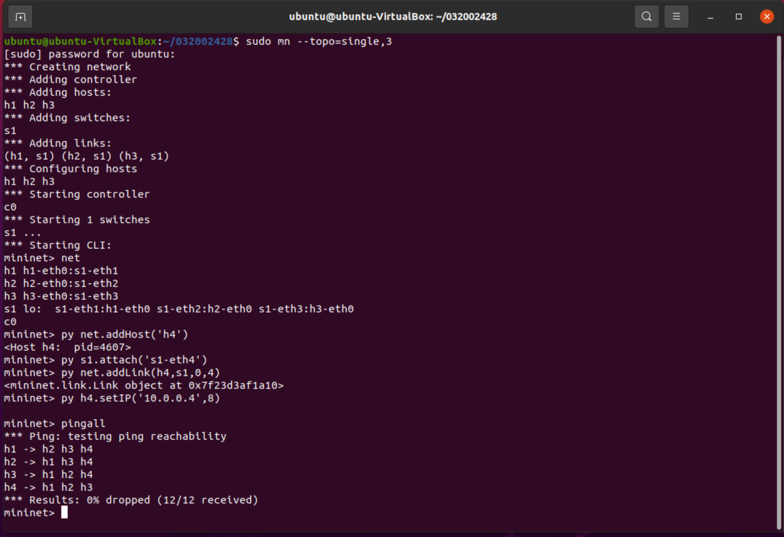Minimize the terminal window
The width and height of the screenshot is (784, 537).
pyautogui.click(x=710, y=17)
